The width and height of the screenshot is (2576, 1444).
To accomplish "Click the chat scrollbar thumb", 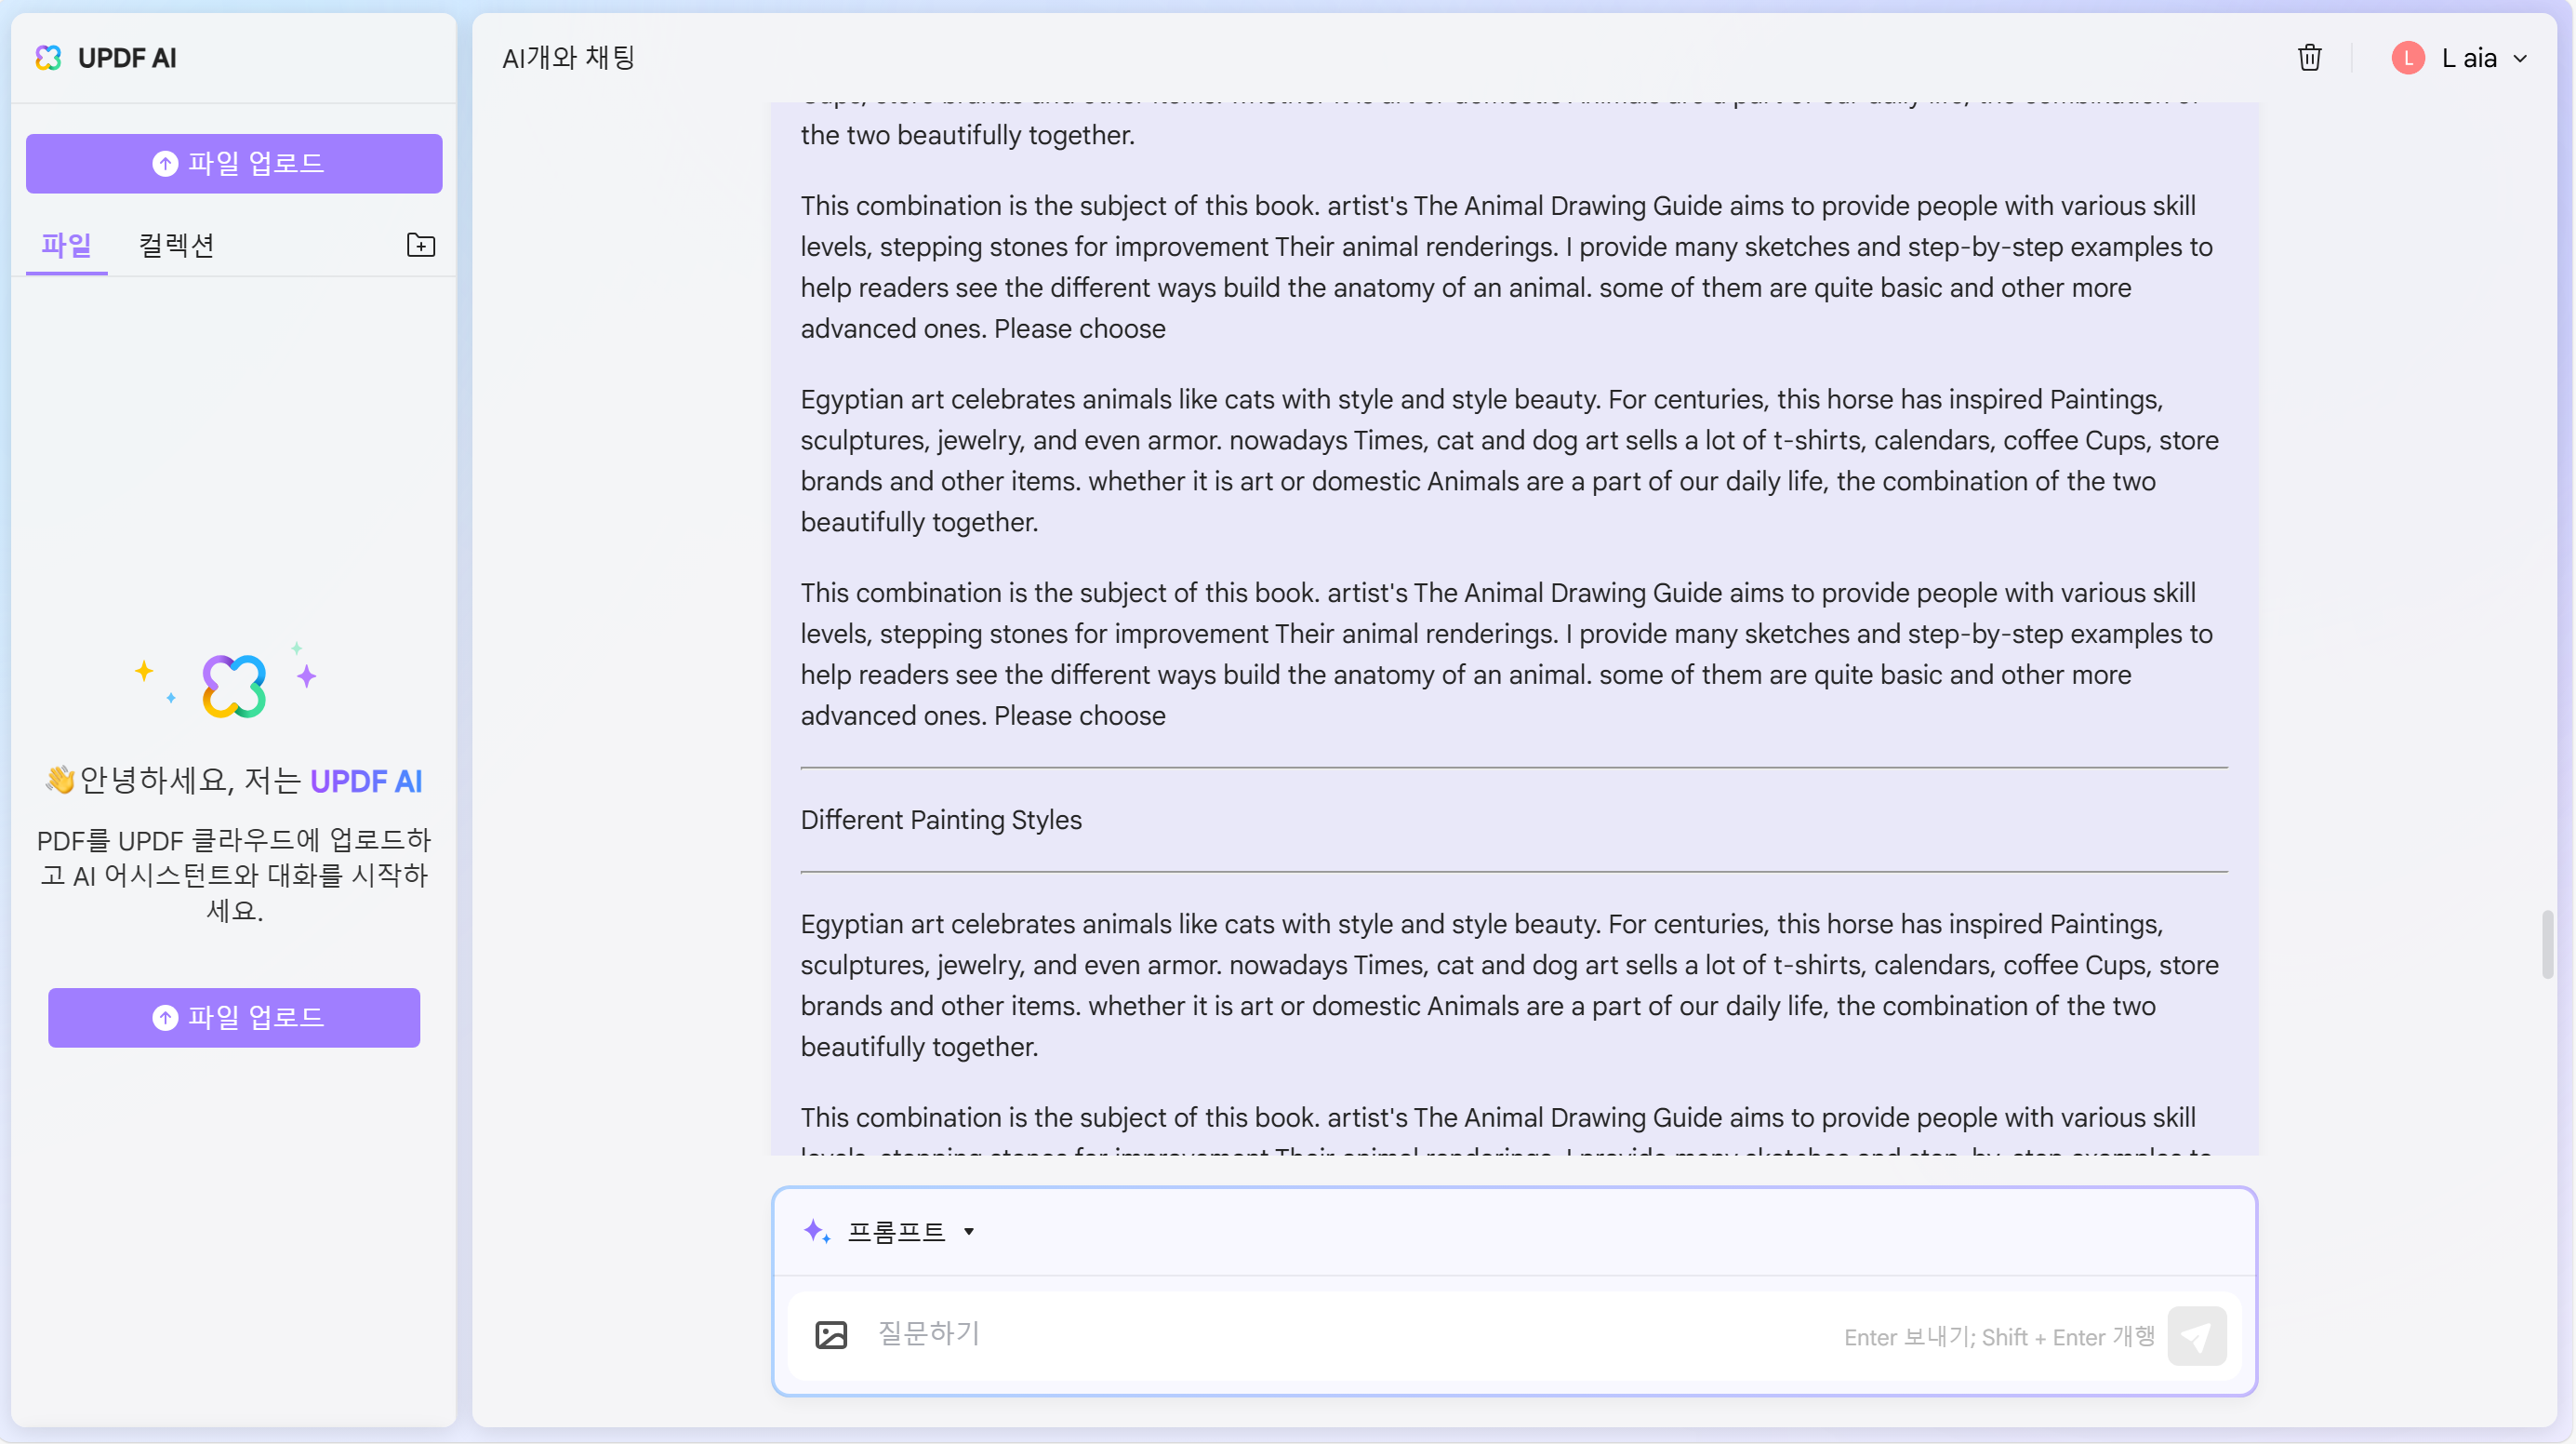I will [2547, 943].
